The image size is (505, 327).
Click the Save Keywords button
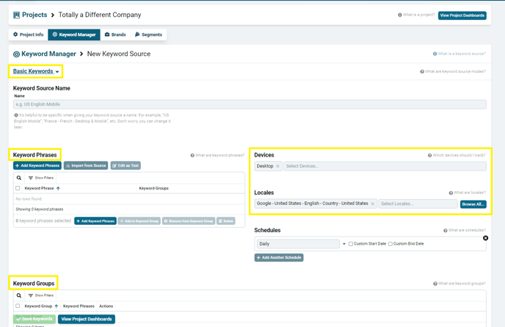point(34,319)
